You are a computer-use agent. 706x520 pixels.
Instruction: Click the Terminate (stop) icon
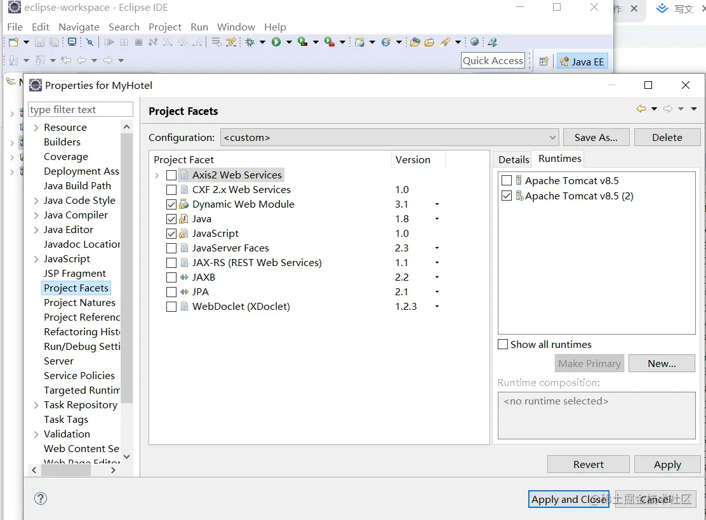coord(138,42)
